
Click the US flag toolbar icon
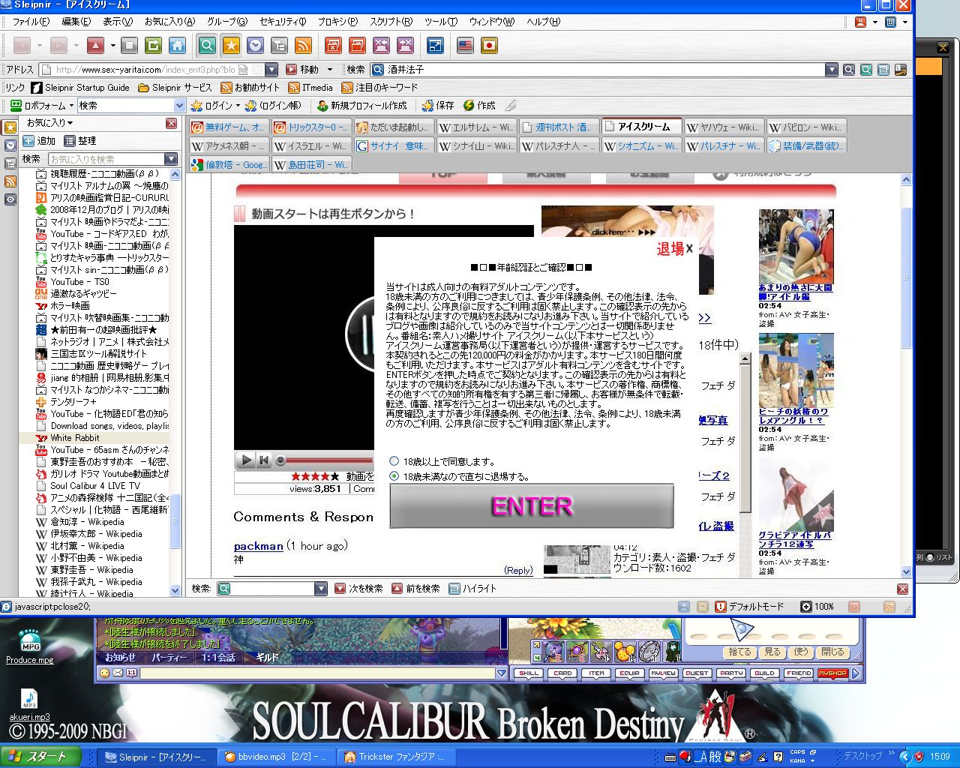click(466, 46)
